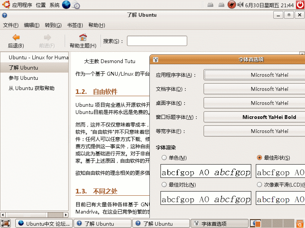The height and width of the screenshot is (228, 305).
Task: Select 次像素平滑(LCD) rendering option
Action: (281, 185)
